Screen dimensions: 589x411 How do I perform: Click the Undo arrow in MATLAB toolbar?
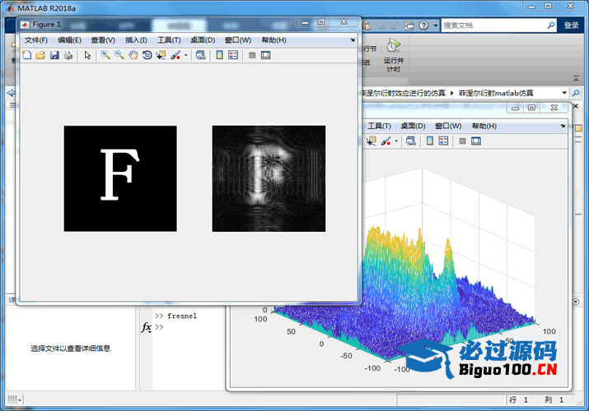(x=381, y=25)
